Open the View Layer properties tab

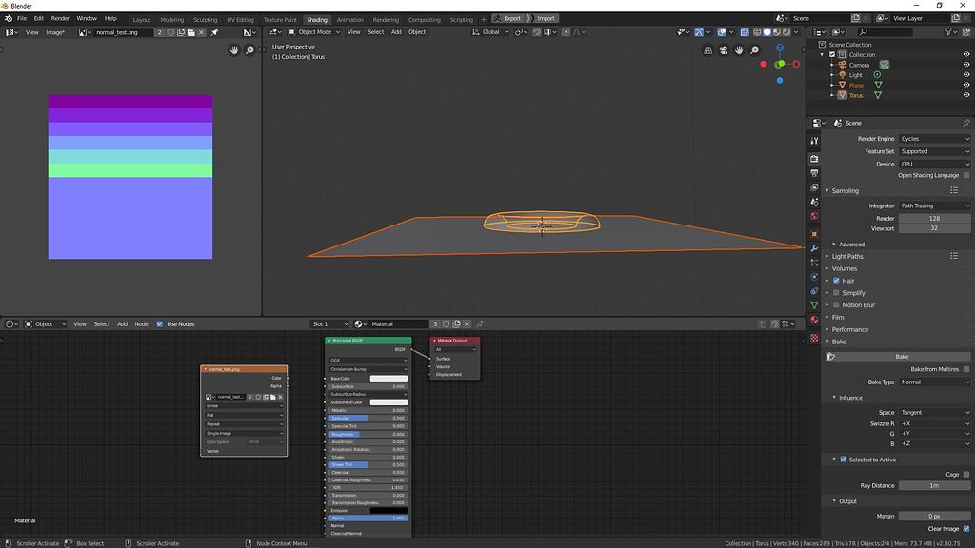tap(814, 187)
